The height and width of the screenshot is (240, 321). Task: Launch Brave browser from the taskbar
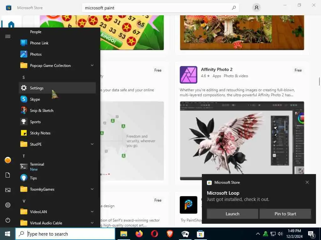(x=170, y=234)
